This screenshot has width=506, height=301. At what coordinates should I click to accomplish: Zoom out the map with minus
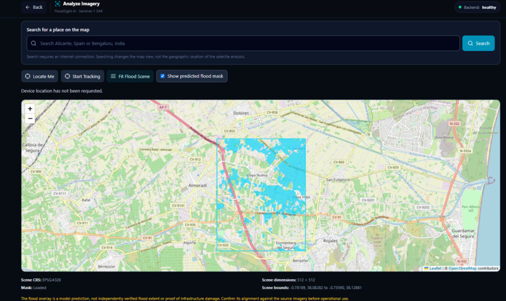30,119
